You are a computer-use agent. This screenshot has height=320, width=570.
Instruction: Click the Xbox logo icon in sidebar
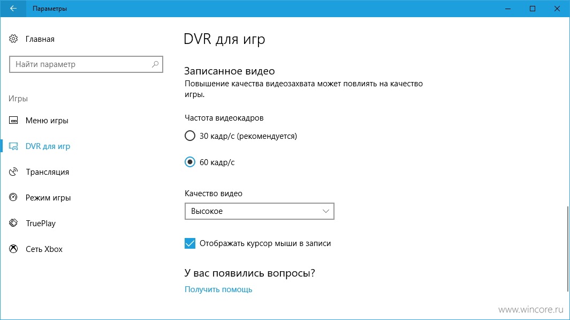pyautogui.click(x=13, y=249)
